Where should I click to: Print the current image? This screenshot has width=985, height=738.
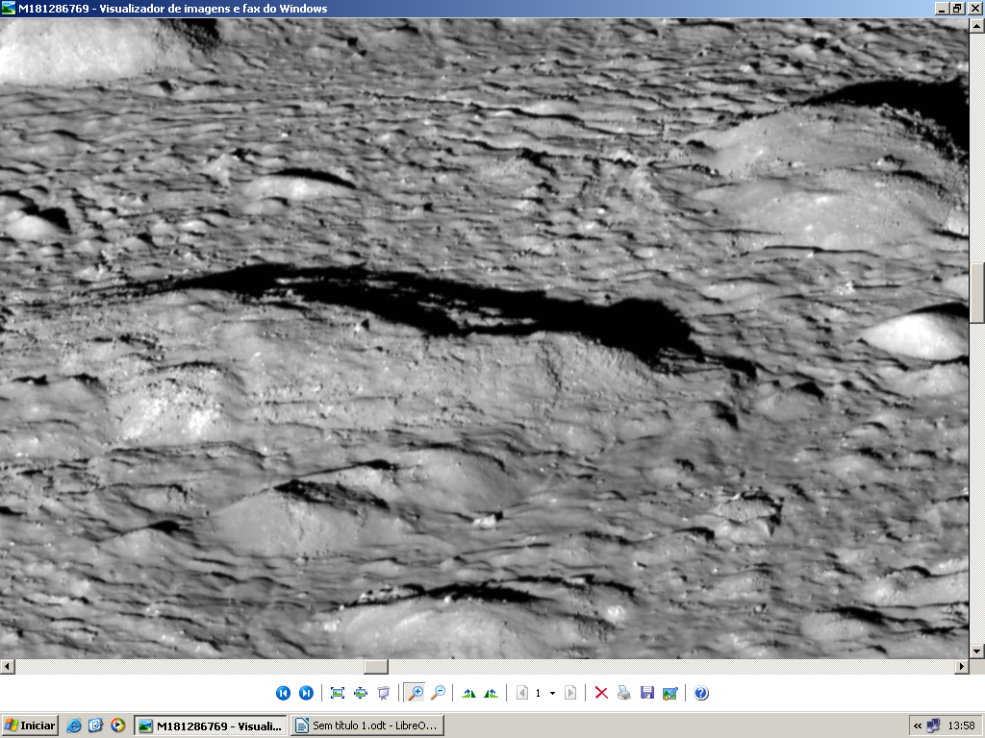tap(624, 693)
